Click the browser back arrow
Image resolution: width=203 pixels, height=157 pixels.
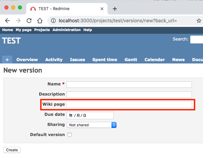[x=7, y=21]
